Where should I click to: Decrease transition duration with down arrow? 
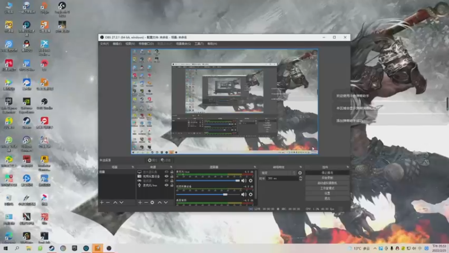[x=300, y=179]
